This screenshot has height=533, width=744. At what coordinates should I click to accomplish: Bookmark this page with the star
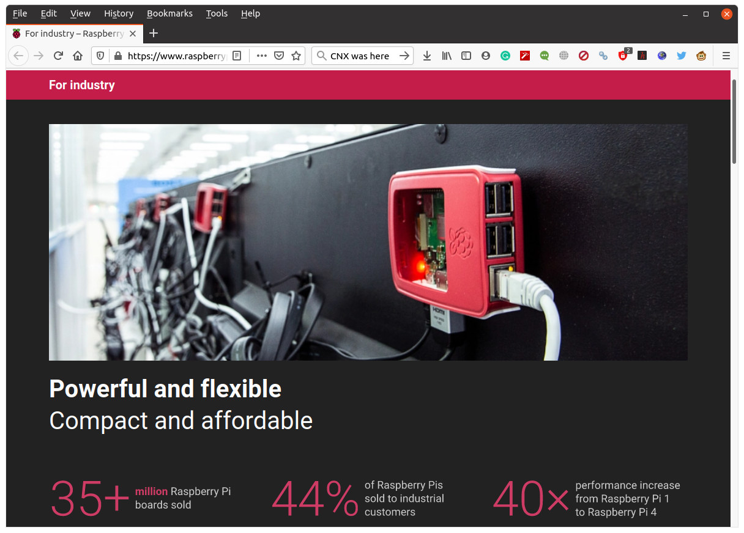296,56
